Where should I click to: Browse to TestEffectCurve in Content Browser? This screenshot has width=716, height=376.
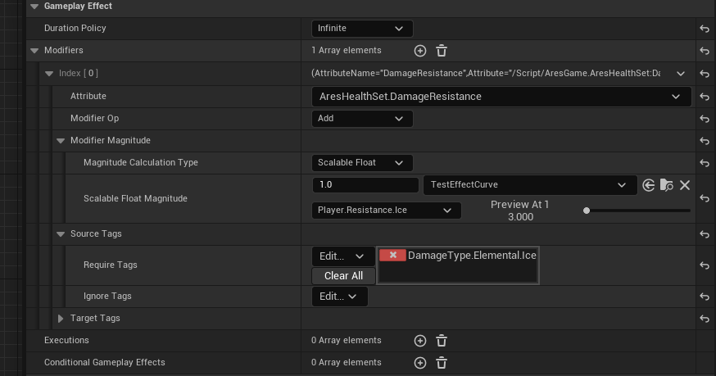click(667, 185)
